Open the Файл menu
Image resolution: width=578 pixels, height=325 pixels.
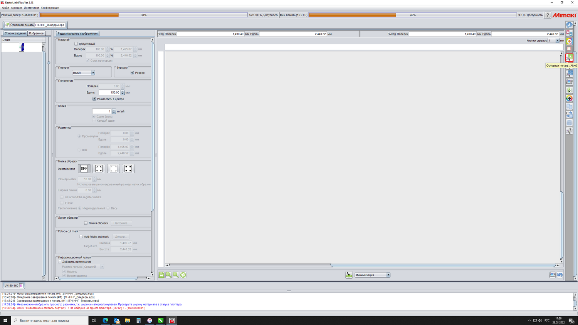pyautogui.click(x=5, y=8)
